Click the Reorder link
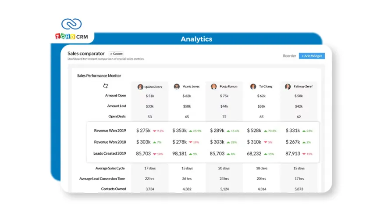Screen dimensions: 377x212 (x=289, y=56)
